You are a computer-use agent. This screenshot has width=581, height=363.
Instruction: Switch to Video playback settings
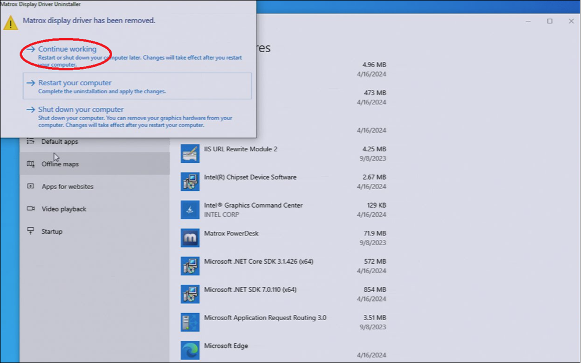63,209
